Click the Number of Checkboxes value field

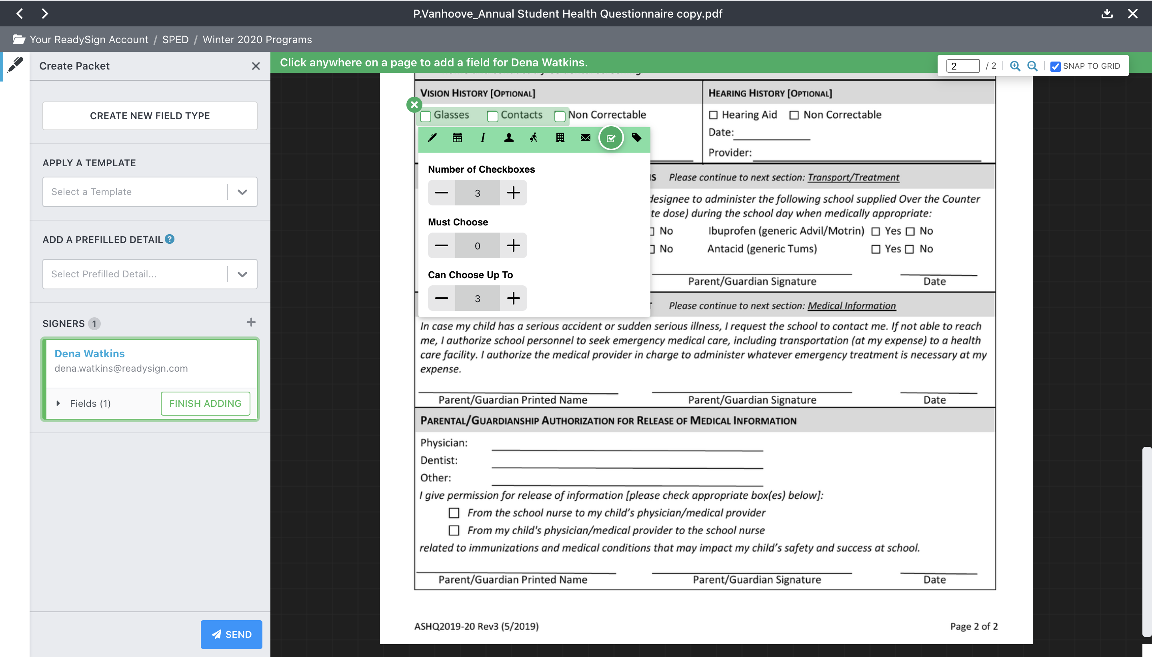pyautogui.click(x=477, y=193)
